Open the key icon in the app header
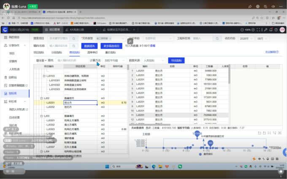This screenshot has height=179, width=287. (265, 29)
